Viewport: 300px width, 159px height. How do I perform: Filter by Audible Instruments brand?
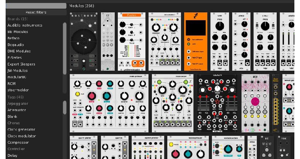(25, 25)
